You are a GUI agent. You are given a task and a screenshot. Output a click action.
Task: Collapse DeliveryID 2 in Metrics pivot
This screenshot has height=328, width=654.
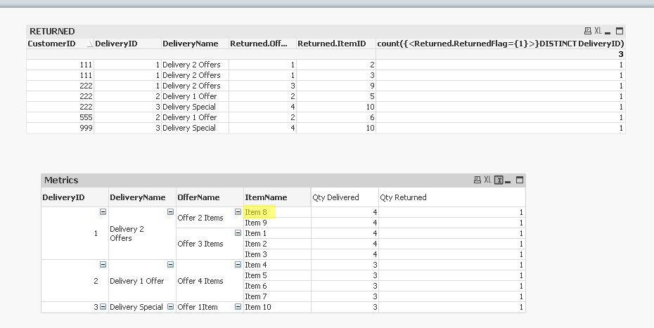tap(103, 264)
